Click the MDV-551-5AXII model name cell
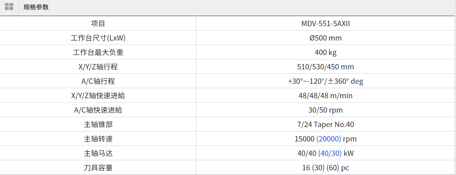456x175 pixels. click(x=325, y=23)
